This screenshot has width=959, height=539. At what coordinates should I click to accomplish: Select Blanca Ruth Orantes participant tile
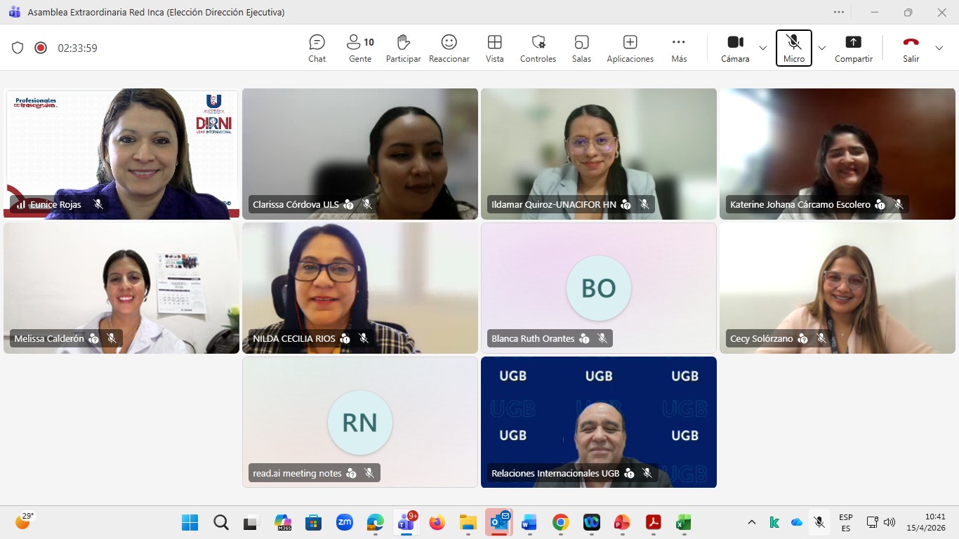point(598,288)
